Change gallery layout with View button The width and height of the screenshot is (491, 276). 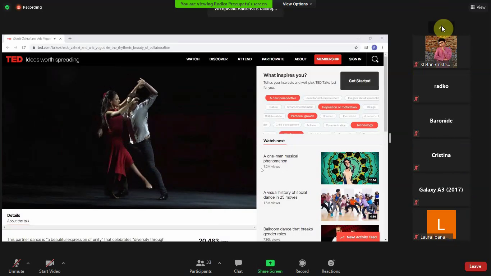tap(478, 7)
